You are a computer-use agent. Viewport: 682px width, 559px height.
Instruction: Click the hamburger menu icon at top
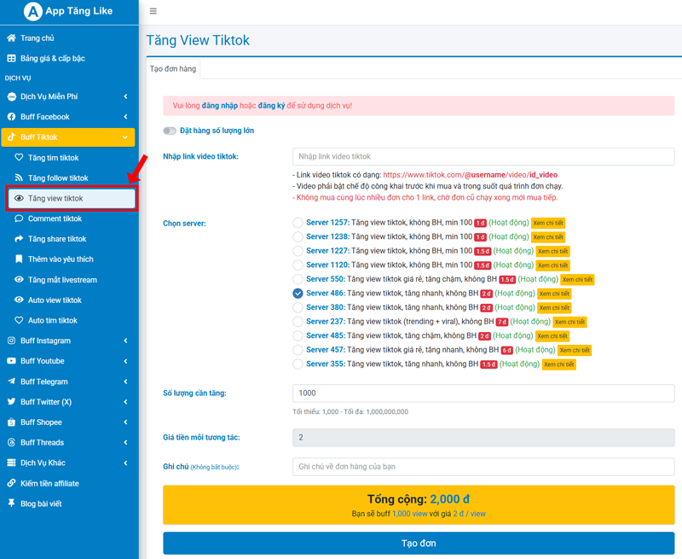pos(153,11)
